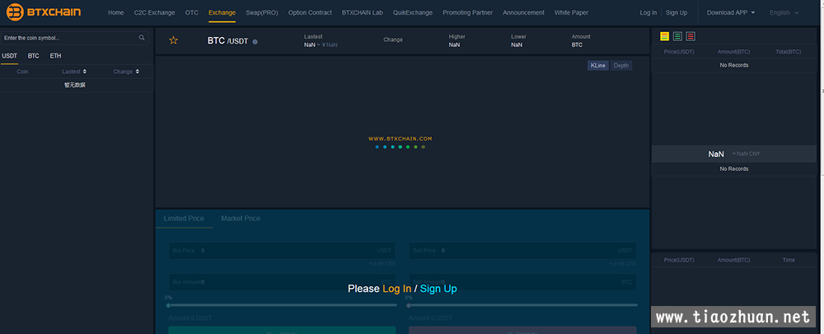Click Sign Up in trade overlay
Image resolution: width=824 pixels, height=334 pixels.
(x=438, y=289)
